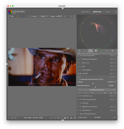Toggle raw overexposed indicator icon
Image resolution: width=124 pixels, height=129 pixels.
(61, 118)
